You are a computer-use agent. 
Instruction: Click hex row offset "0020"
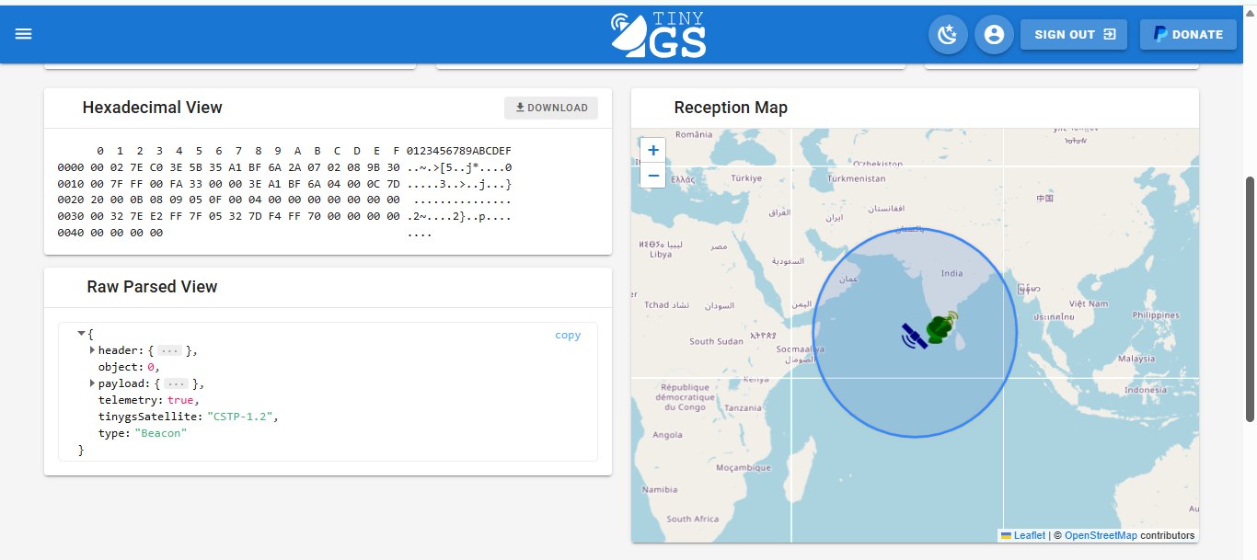(x=70, y=200)
